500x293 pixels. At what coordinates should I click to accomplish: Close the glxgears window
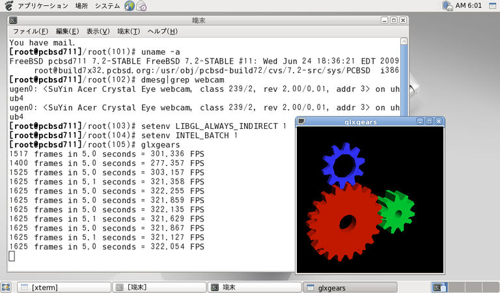click(439, 121)
